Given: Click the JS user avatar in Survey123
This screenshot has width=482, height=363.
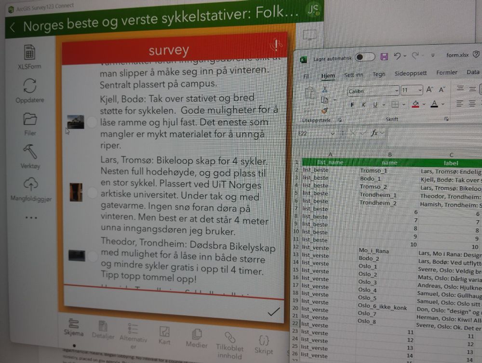Looking at the screenshot, I should (313, 10).
